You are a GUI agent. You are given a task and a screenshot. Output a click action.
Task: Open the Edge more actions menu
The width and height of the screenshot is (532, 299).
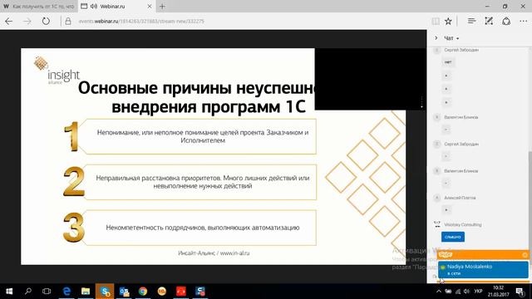[523, 21]
